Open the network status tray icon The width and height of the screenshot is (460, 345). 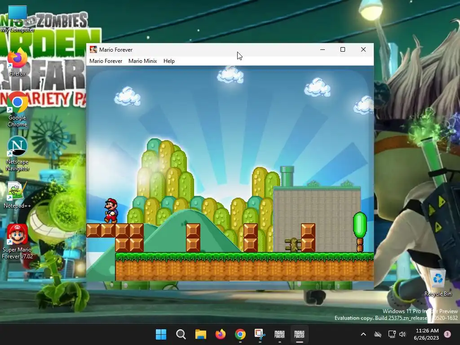pos(392,334)
